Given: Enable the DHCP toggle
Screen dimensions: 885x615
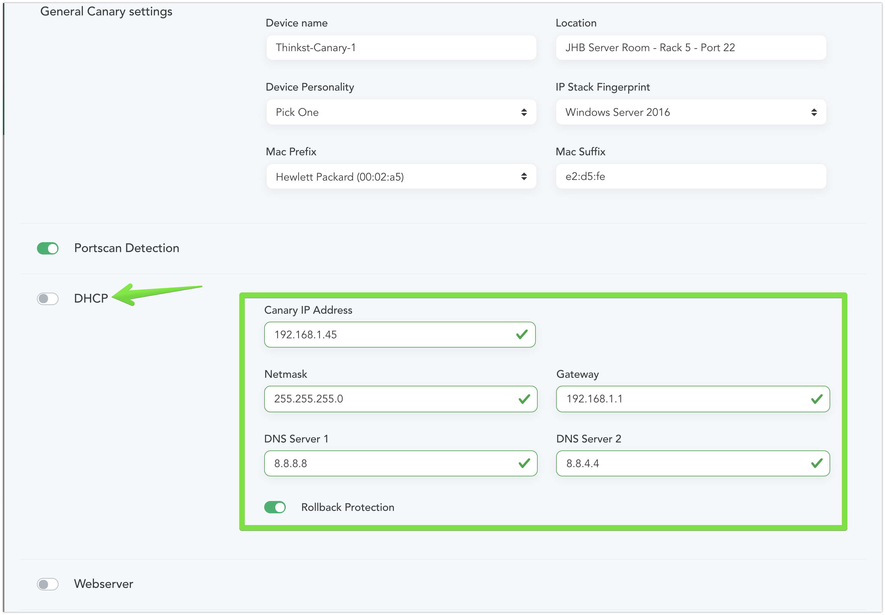Looking at the screenshot, I should [47, 298].
